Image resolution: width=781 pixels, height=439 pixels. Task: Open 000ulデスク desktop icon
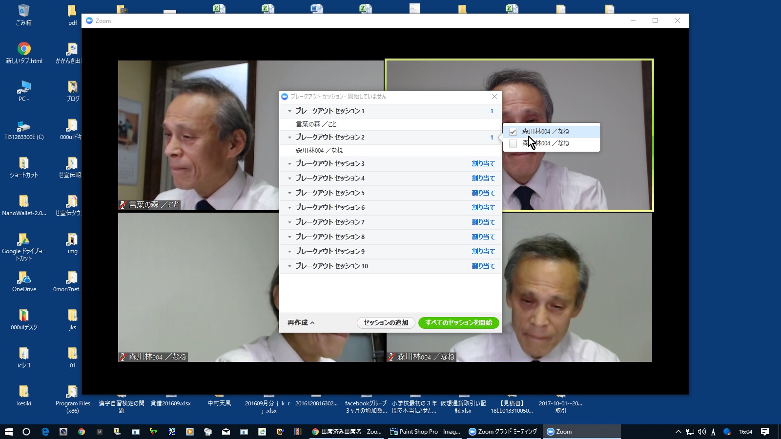(24, 319)
